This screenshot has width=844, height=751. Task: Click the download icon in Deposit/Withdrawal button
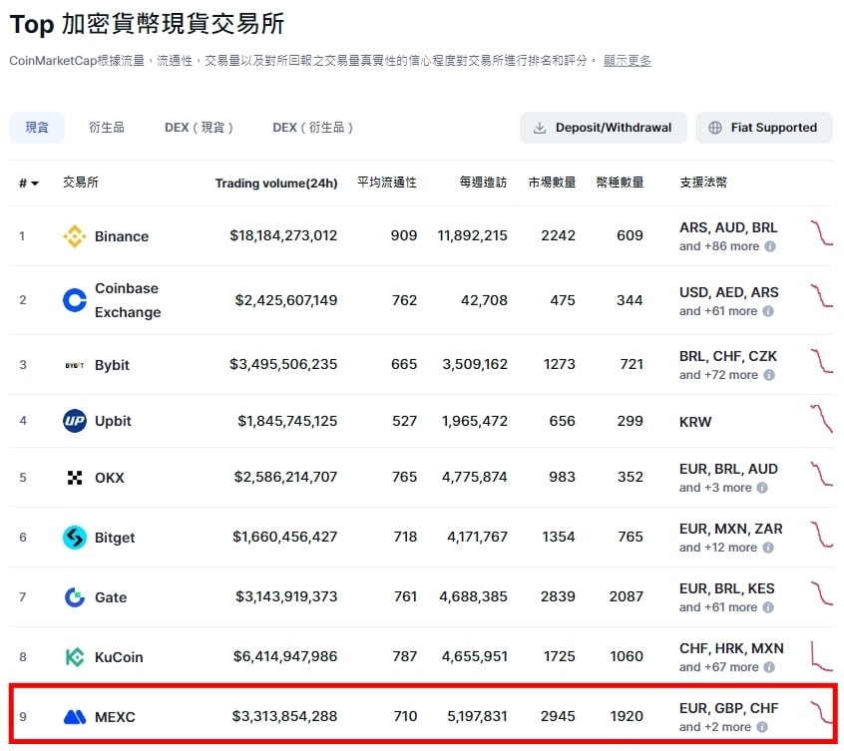click(x=540, y=128)
